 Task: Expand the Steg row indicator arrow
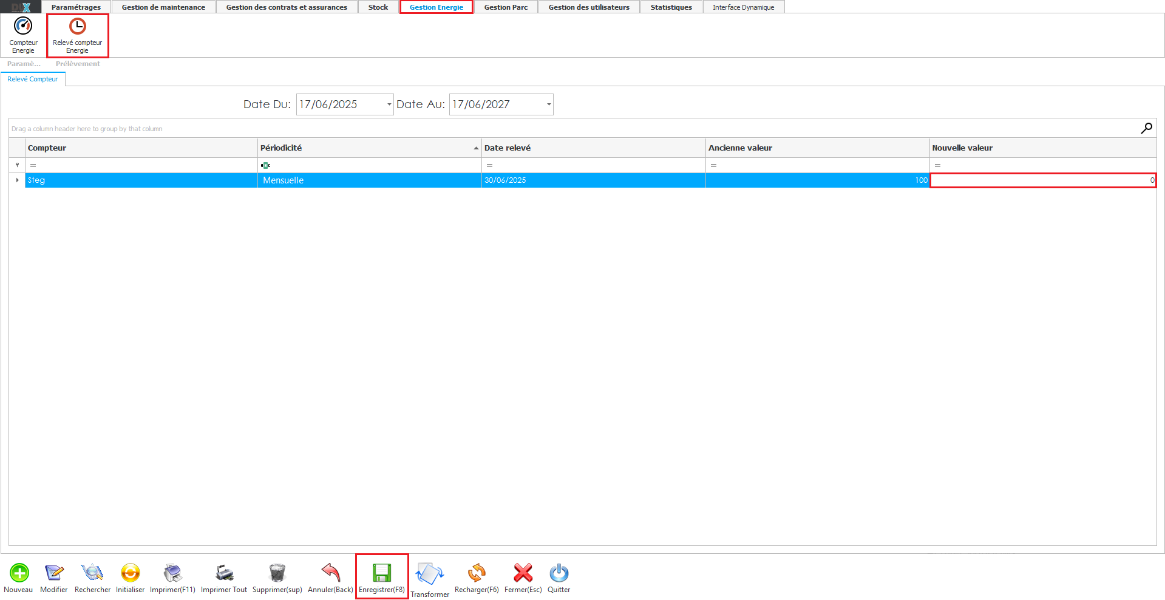click(x=17, y=180)
